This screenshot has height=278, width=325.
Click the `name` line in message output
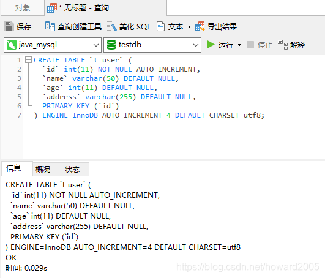[x=73, y=206]
